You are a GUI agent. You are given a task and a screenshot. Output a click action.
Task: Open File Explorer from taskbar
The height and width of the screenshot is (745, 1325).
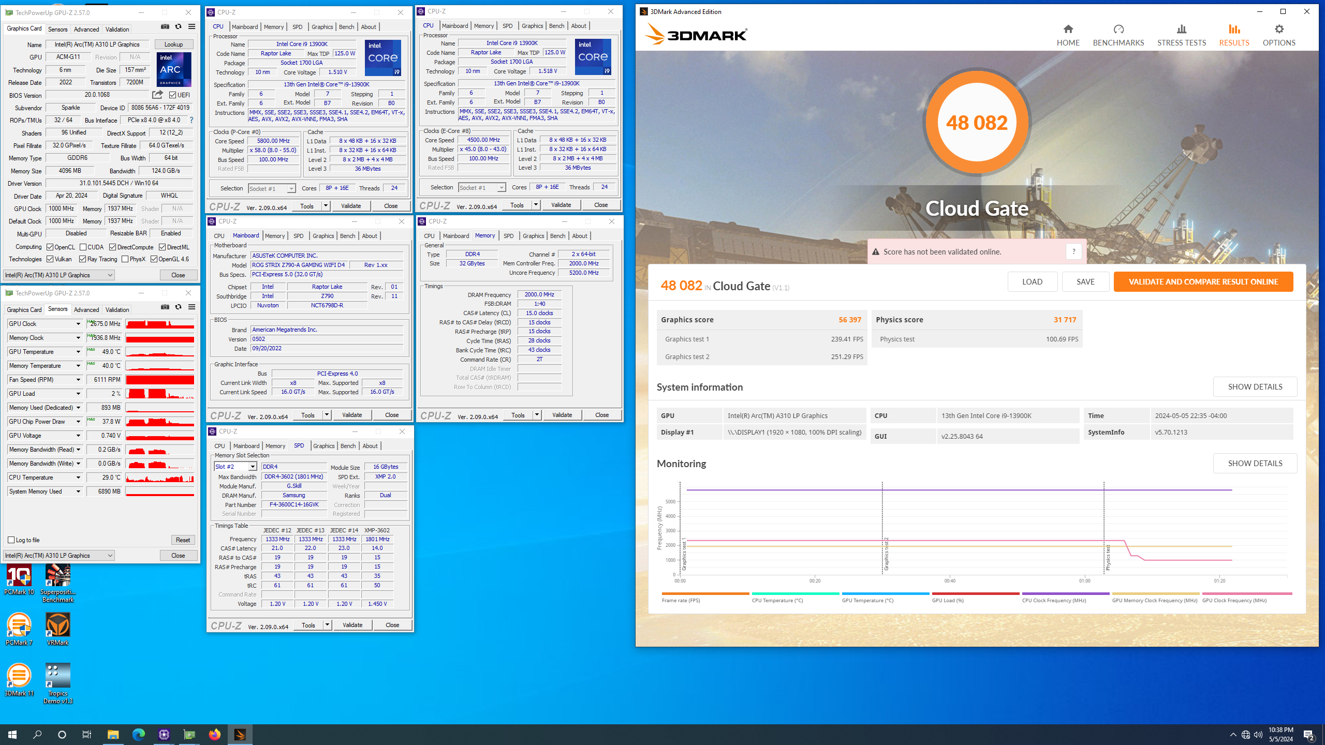tap(113, 734)
